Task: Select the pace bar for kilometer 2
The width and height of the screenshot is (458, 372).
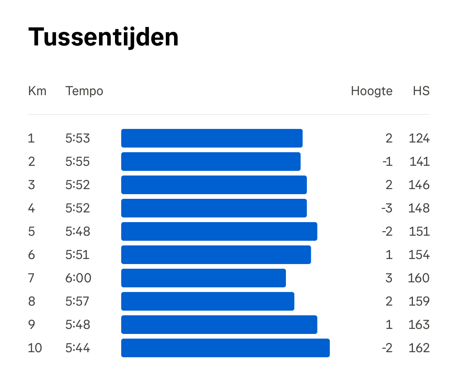Action: [x=211, y=162]
